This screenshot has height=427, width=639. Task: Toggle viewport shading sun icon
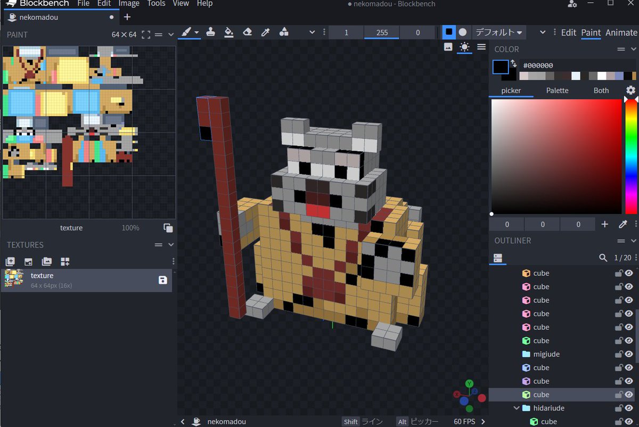tap(464, 47)
